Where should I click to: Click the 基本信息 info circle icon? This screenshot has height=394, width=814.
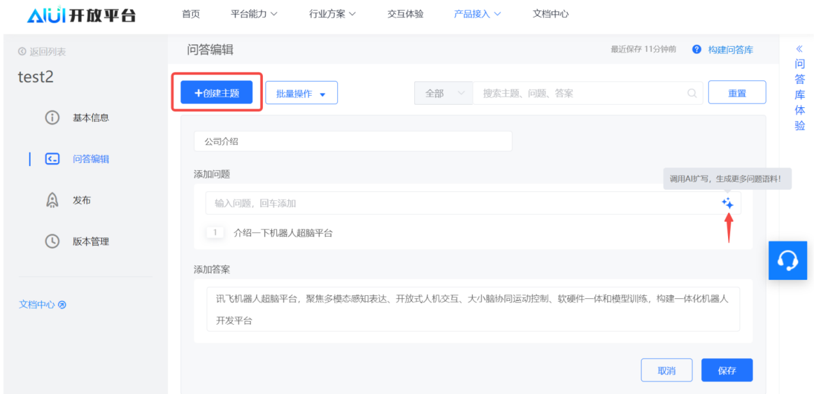(x=52, y=117)
